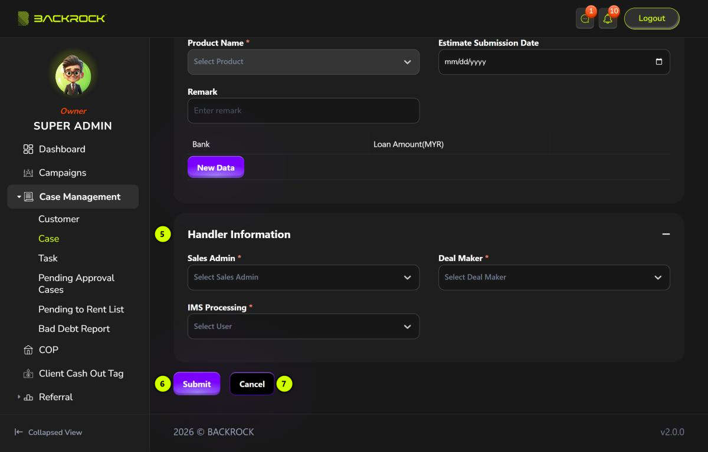Open Pending to Rent List

coord(81,309)
